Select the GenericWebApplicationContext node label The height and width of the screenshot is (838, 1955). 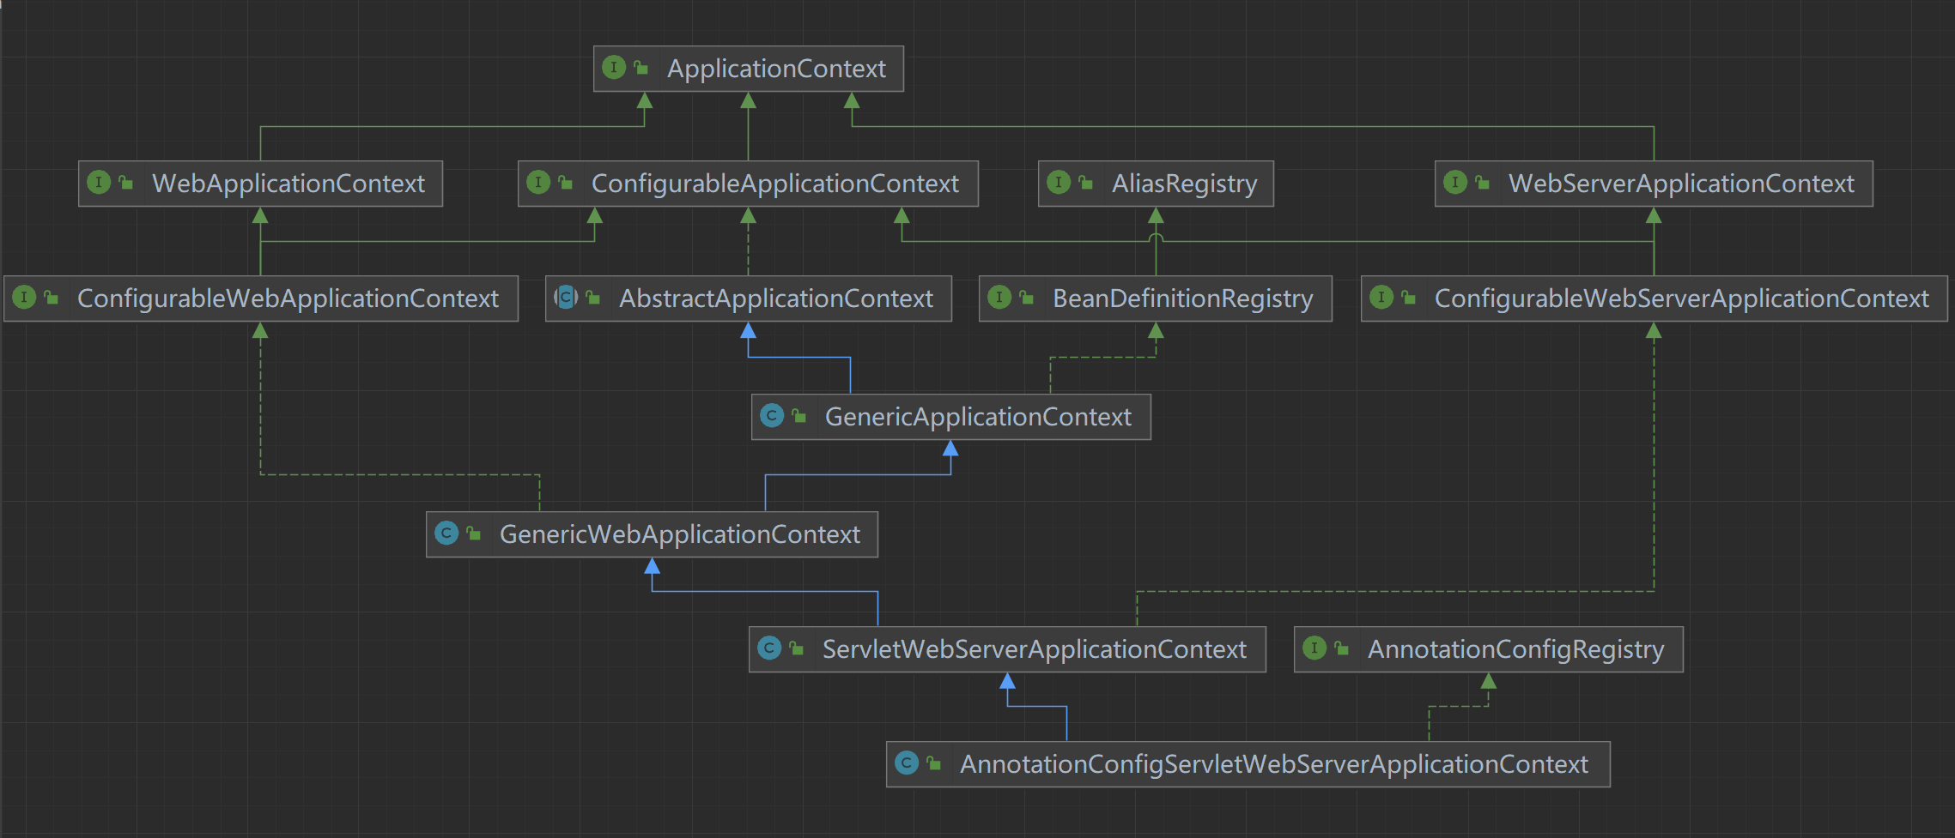point(679,534)
